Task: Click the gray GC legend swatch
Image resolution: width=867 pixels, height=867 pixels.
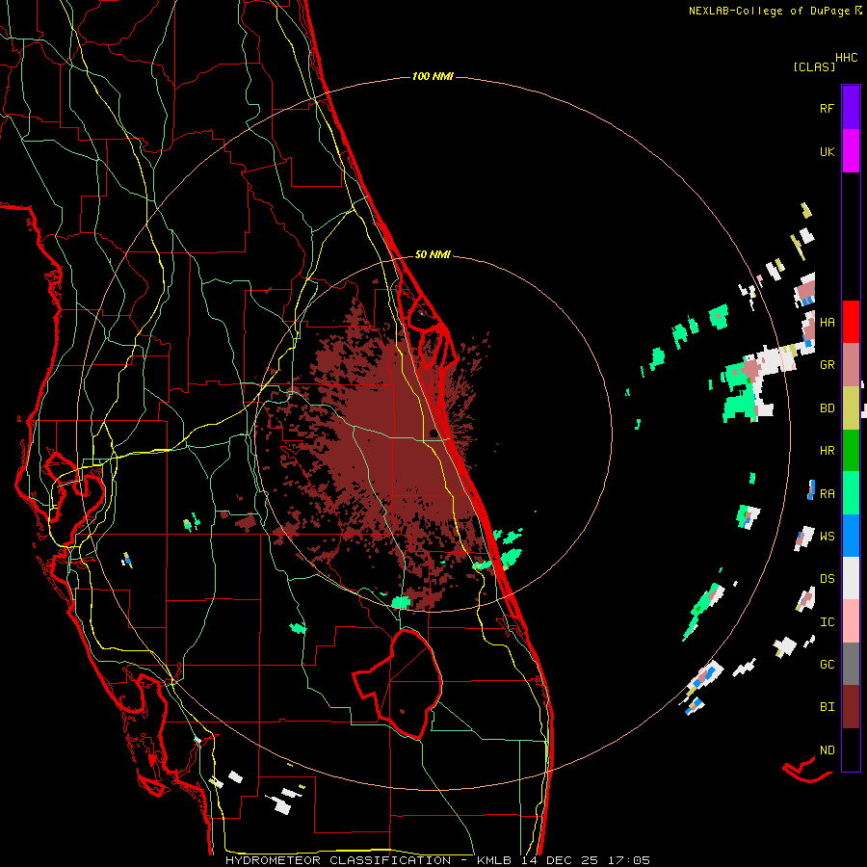Action: click(x=851, y=664)
